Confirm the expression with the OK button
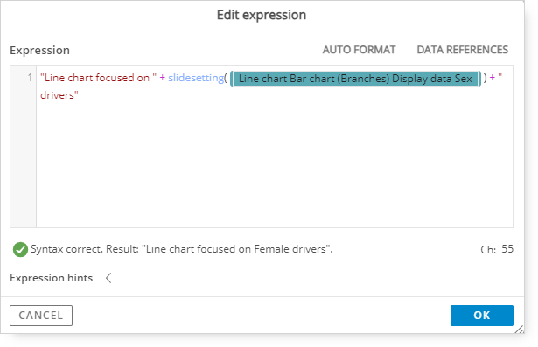Image resolution: width=538 pixels, height=347 pixels. click(x=482, y=316)
